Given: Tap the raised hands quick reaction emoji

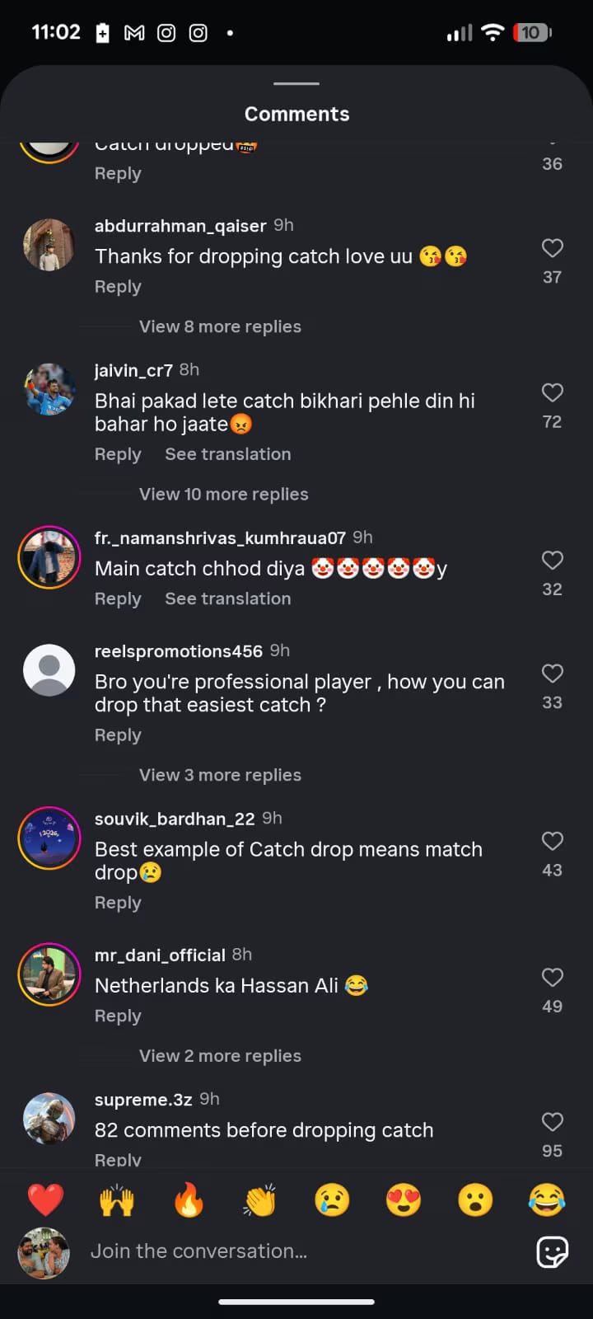Looking at the screenshot, I should point(116,1200).
